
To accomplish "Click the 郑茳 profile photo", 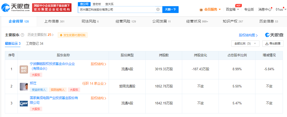I will coord(24,87).
